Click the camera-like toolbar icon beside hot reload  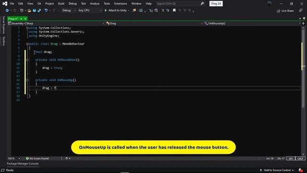pos(141,11)
